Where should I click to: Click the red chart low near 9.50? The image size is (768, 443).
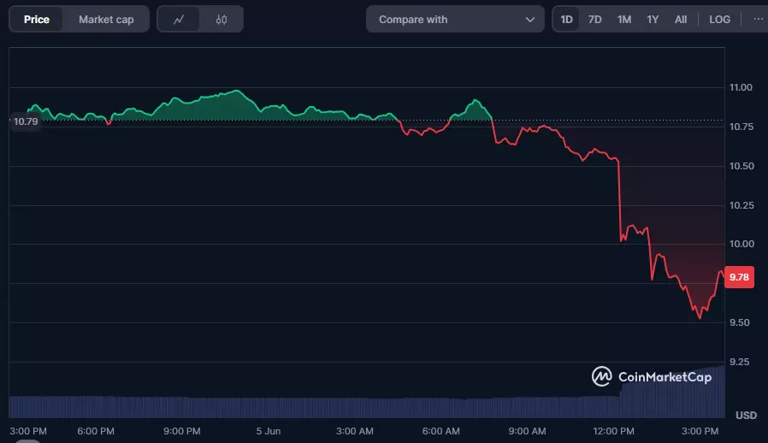700,317
